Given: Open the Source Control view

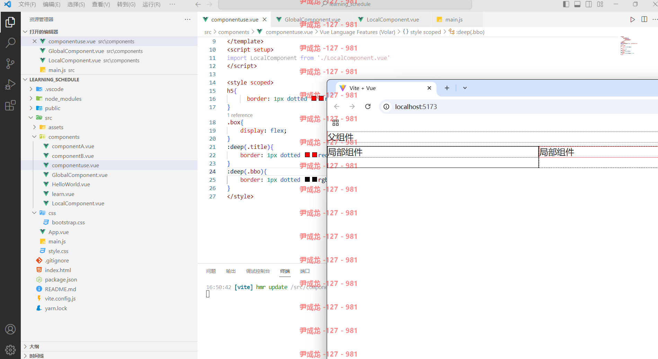Looking at the screenshot, I should click(10, 63).
